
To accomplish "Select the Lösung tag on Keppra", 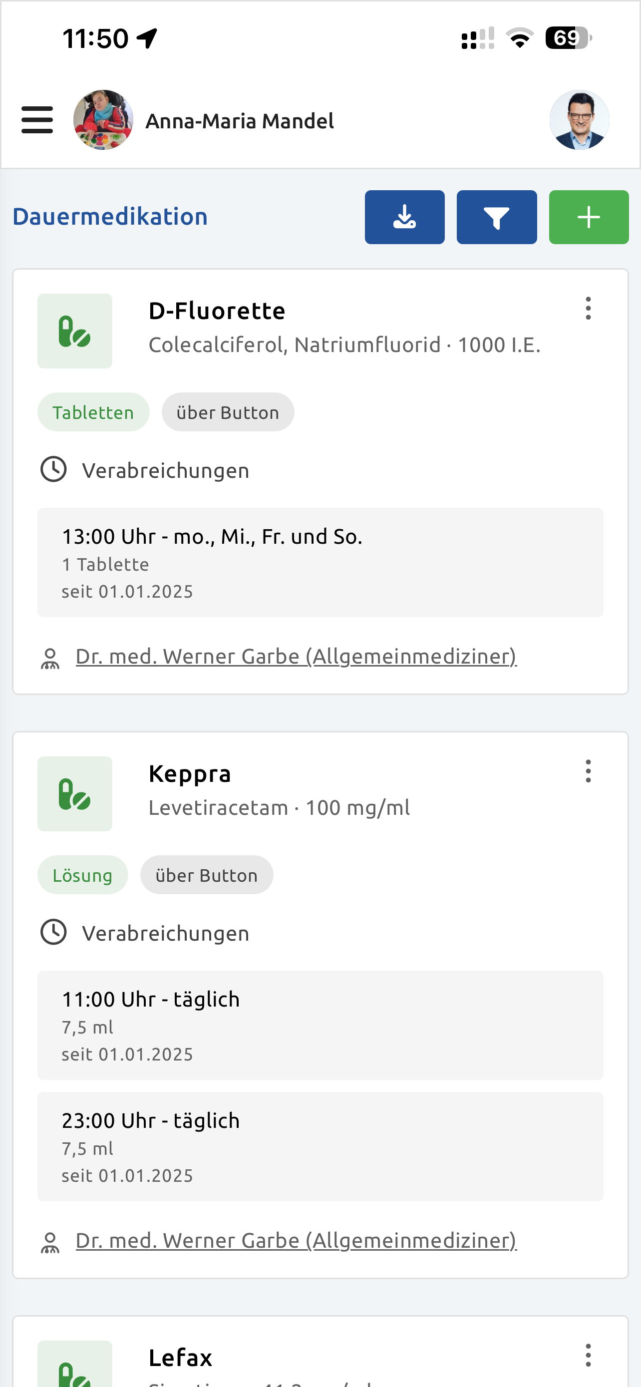I will [82, 875].
